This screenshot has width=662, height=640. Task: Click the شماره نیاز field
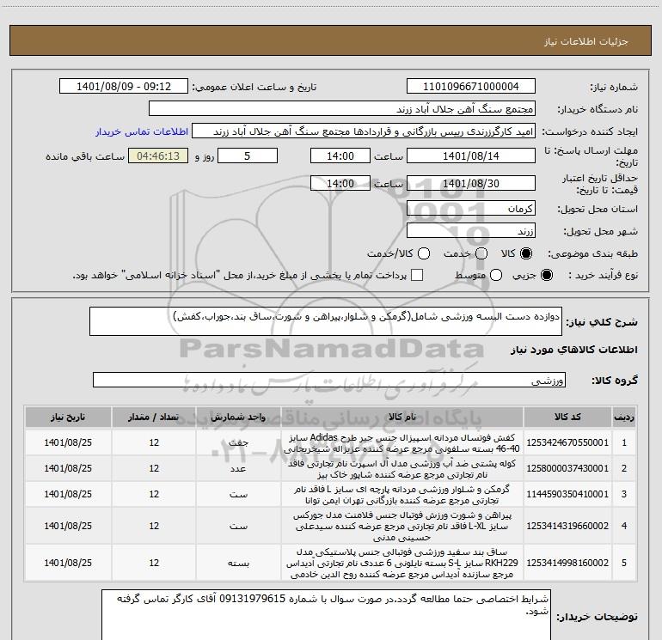[x=470, y=87]
